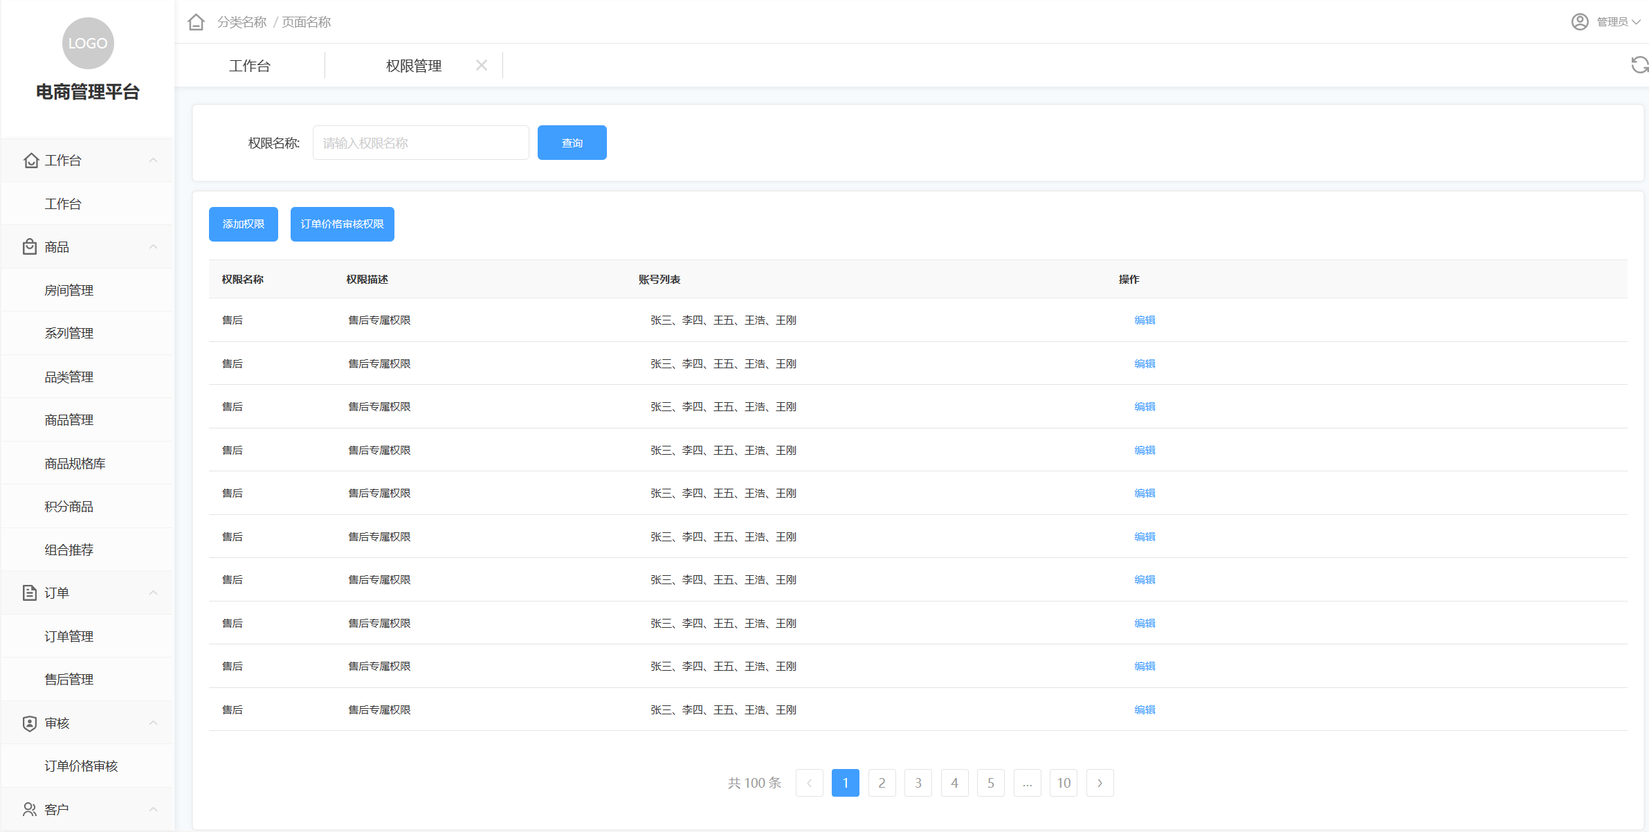Click the 添加权限 button
Image resolution: width=1649 pixels, height=832 pixels.
click(244, 224)
